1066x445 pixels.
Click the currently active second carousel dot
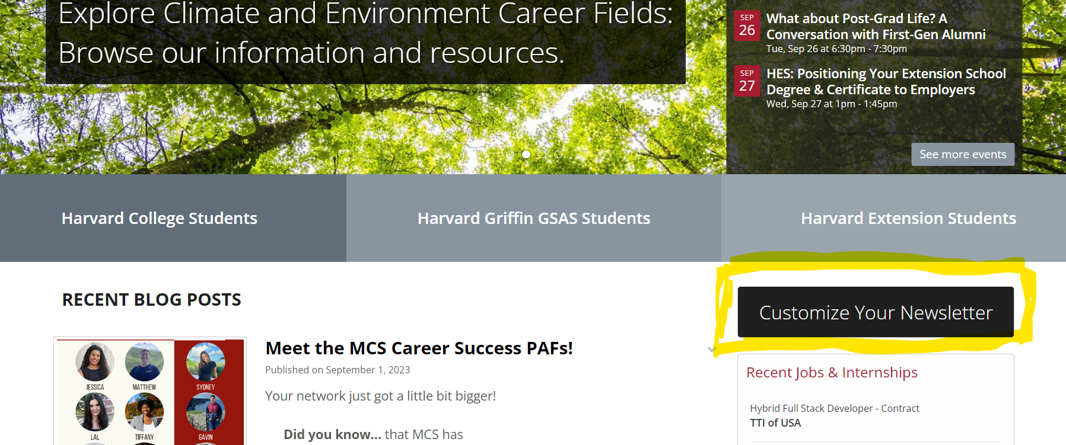(x=526, y=154)
